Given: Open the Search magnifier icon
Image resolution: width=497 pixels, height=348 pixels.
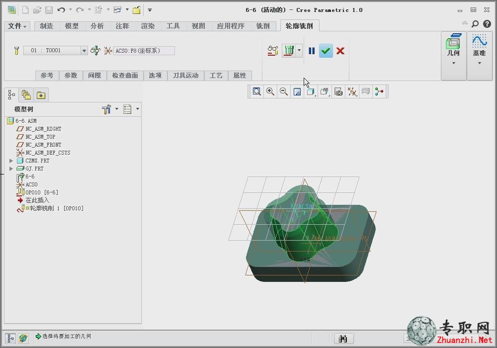Looking at the screenshot, I should pyautogui.click(x=475, y=24).
